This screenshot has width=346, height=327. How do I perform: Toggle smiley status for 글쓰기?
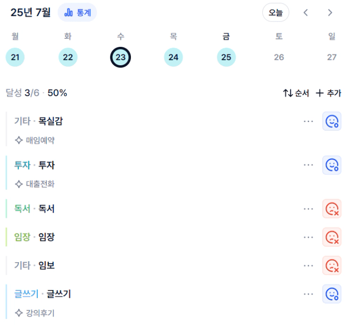332,294
